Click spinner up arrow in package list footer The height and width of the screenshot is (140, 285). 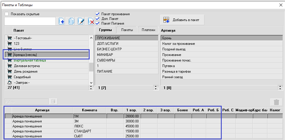click(x=91, y=86)
